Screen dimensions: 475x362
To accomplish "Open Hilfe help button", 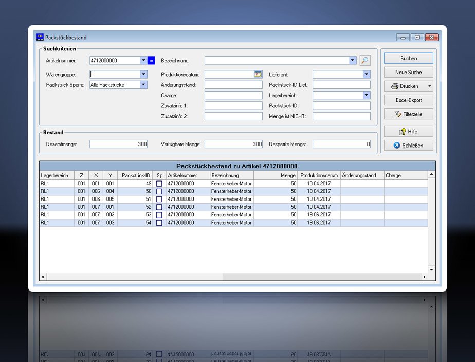I will (x=408, y=132).
